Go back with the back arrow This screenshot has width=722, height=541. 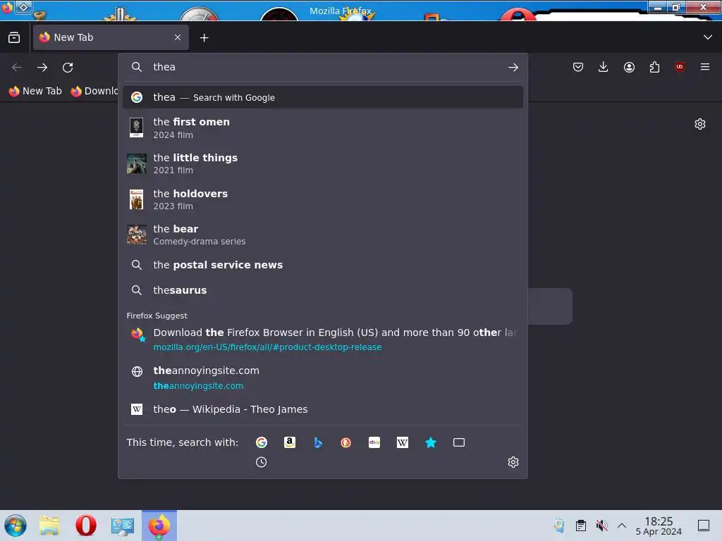(x=17, y=68)
